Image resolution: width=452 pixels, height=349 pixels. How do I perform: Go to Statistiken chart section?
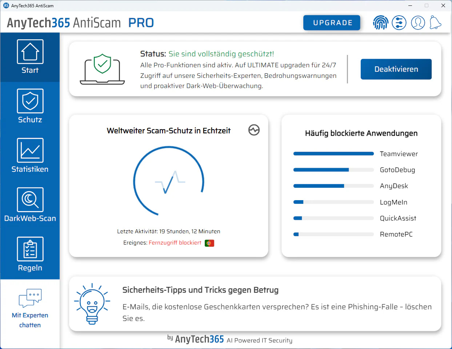tap(30, 156)
